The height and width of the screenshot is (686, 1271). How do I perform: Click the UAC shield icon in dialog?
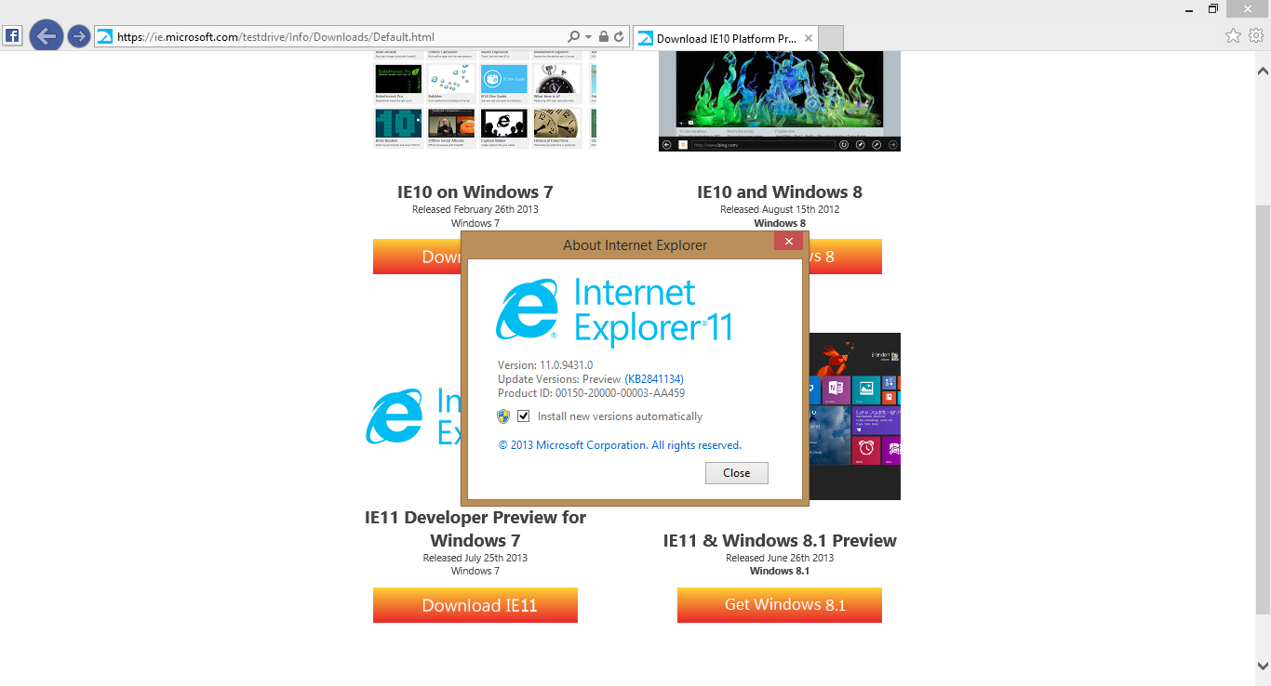pyautogui.click(x=503, y=416)
